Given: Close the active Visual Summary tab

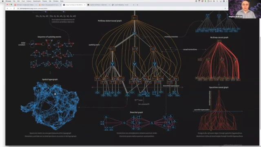Looking at the screenshot, I should click(85, 5).
